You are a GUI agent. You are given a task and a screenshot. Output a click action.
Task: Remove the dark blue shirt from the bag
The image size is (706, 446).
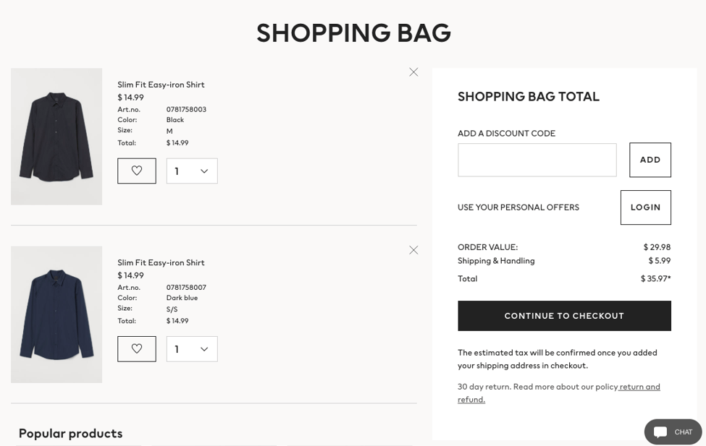tap(413, 249)
